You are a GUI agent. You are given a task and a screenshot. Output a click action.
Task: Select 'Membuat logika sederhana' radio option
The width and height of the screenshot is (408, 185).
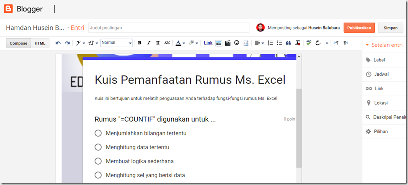(98, 161)
